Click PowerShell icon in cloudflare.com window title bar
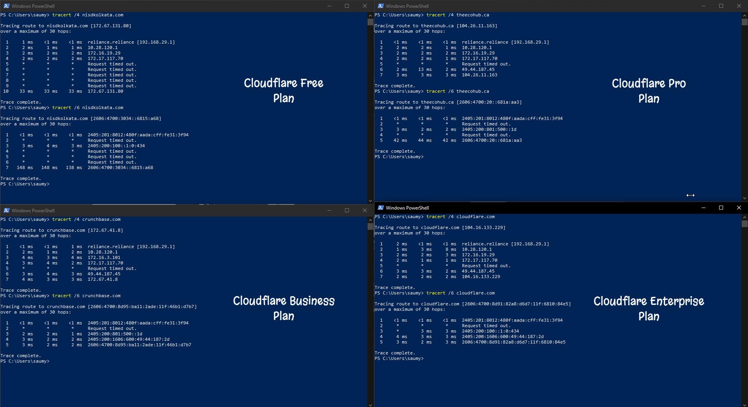The width and height of the screenshot is (748, 407). (380, 208)
